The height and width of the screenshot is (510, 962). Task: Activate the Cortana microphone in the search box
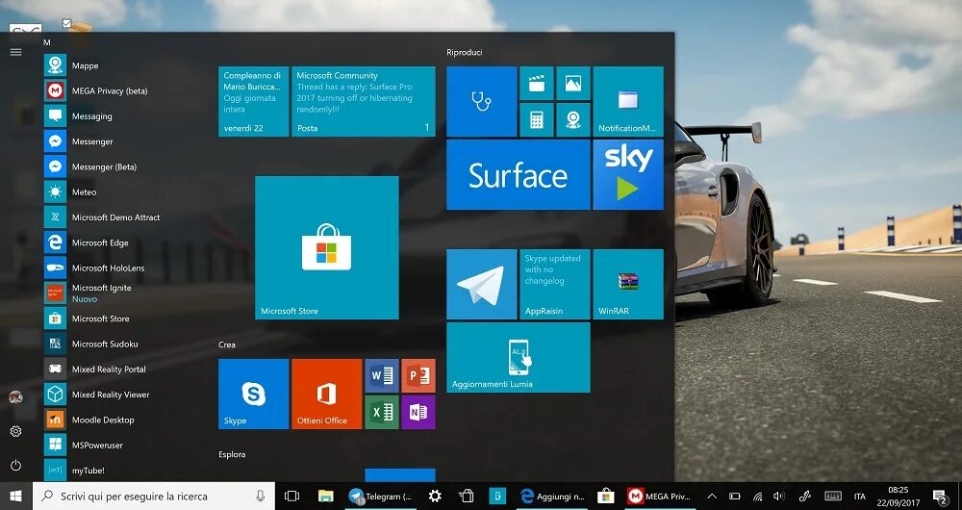260,496
